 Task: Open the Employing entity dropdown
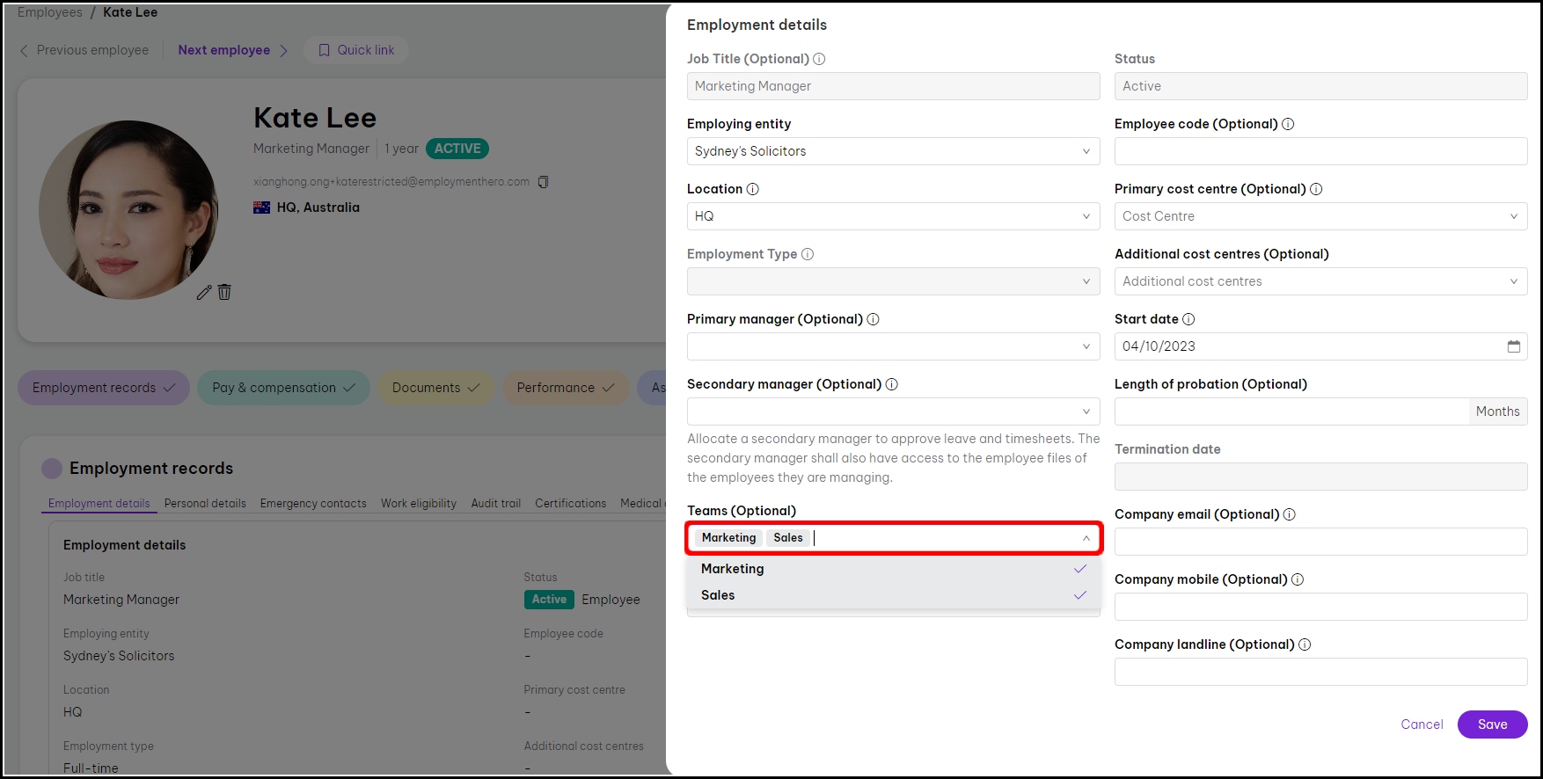click(x=892, y=151)
